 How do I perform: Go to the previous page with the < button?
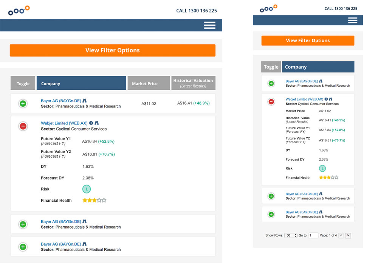341,235
